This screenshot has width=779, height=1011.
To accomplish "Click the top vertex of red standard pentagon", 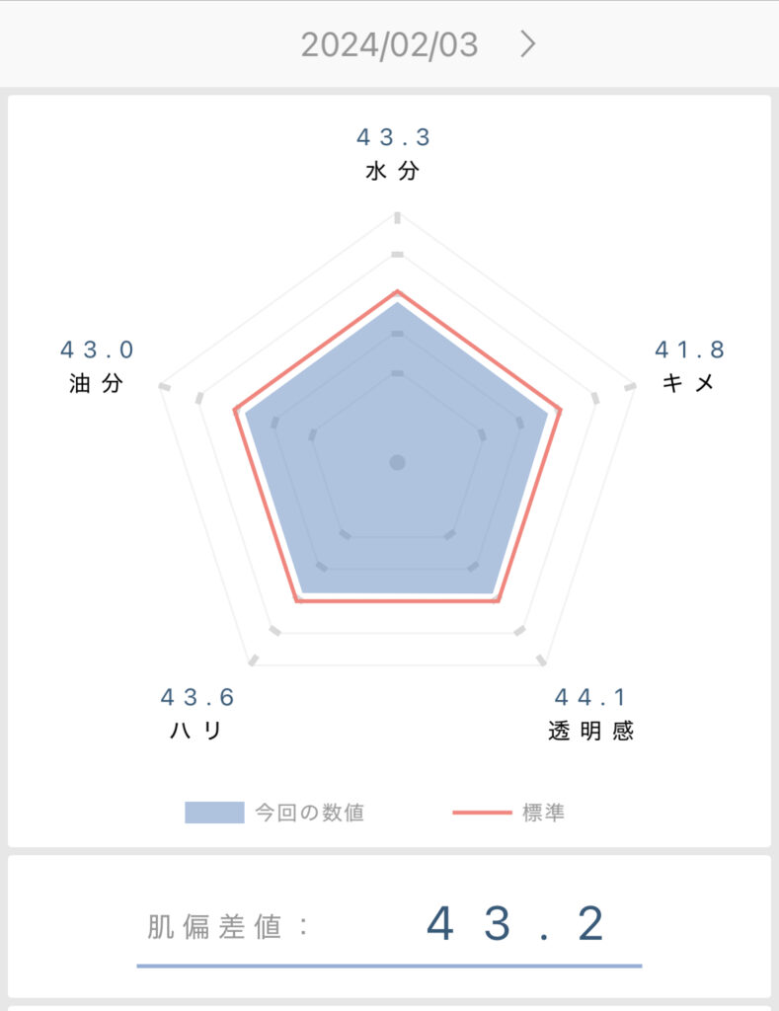I will (397, 292).
